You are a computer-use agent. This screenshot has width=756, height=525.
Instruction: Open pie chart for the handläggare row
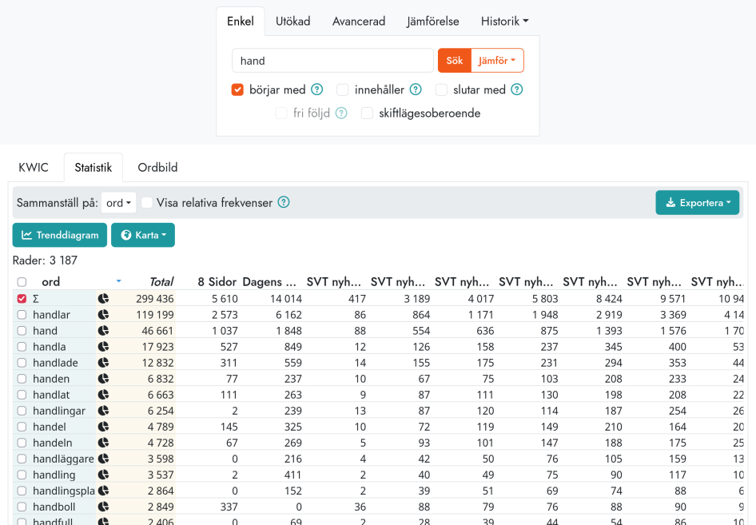[x=103, y=459]
